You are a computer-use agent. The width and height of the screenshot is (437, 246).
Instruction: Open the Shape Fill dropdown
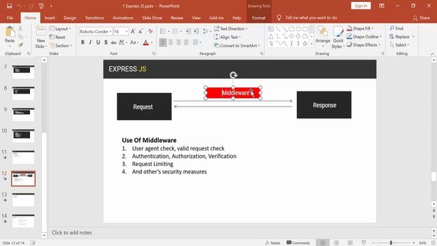pyautogui.click(x=360, y=29)
